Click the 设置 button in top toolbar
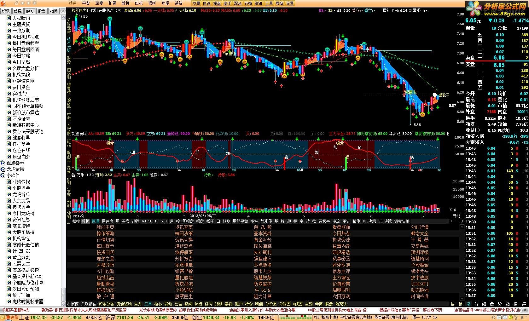Screen dimensions: 529x321 (x=290, y=3)
